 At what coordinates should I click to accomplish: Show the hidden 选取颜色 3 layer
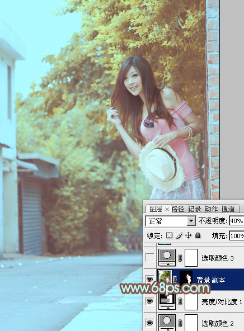(x=150, y=258)
